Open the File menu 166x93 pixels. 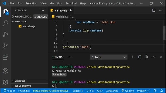click(12, 3)
